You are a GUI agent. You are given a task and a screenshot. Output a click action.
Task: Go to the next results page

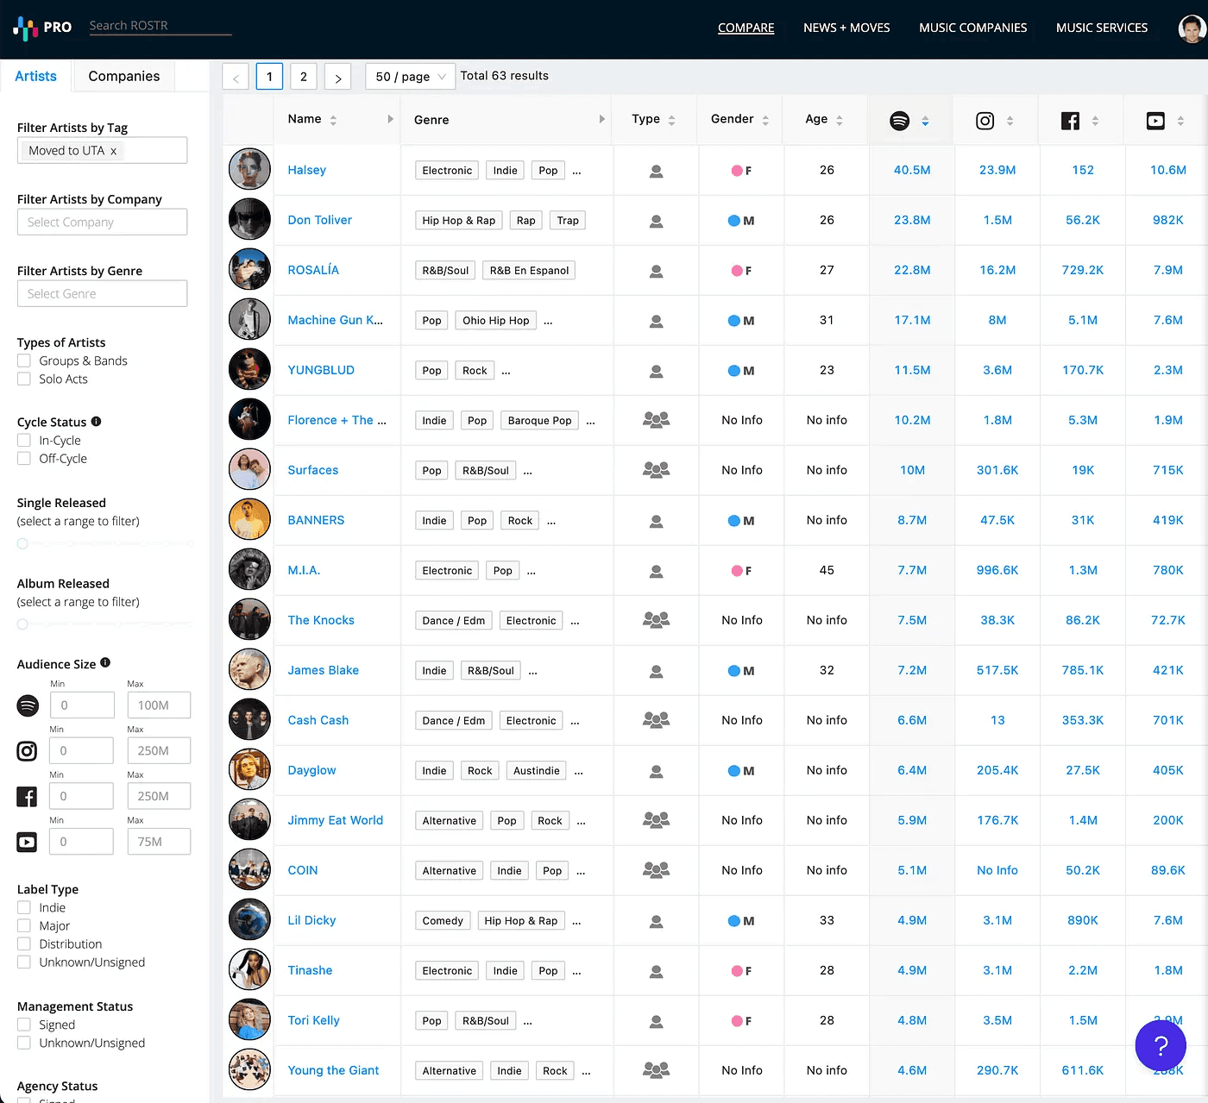pyautogui.click(x=338, y=77)
